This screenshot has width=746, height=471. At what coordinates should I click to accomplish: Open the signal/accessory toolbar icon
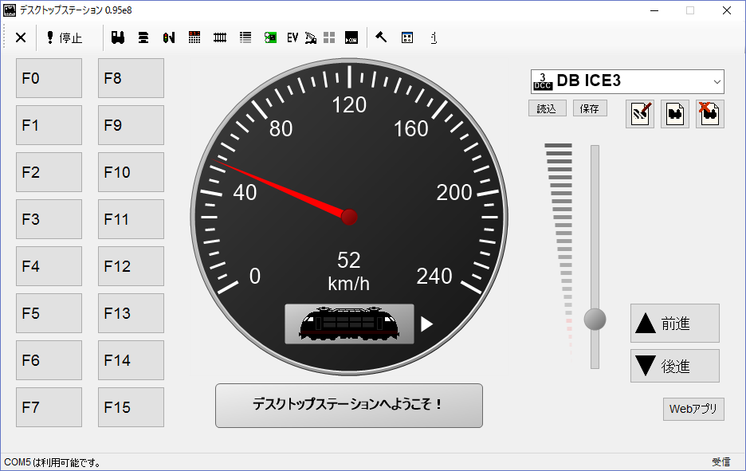click(169, 37)
